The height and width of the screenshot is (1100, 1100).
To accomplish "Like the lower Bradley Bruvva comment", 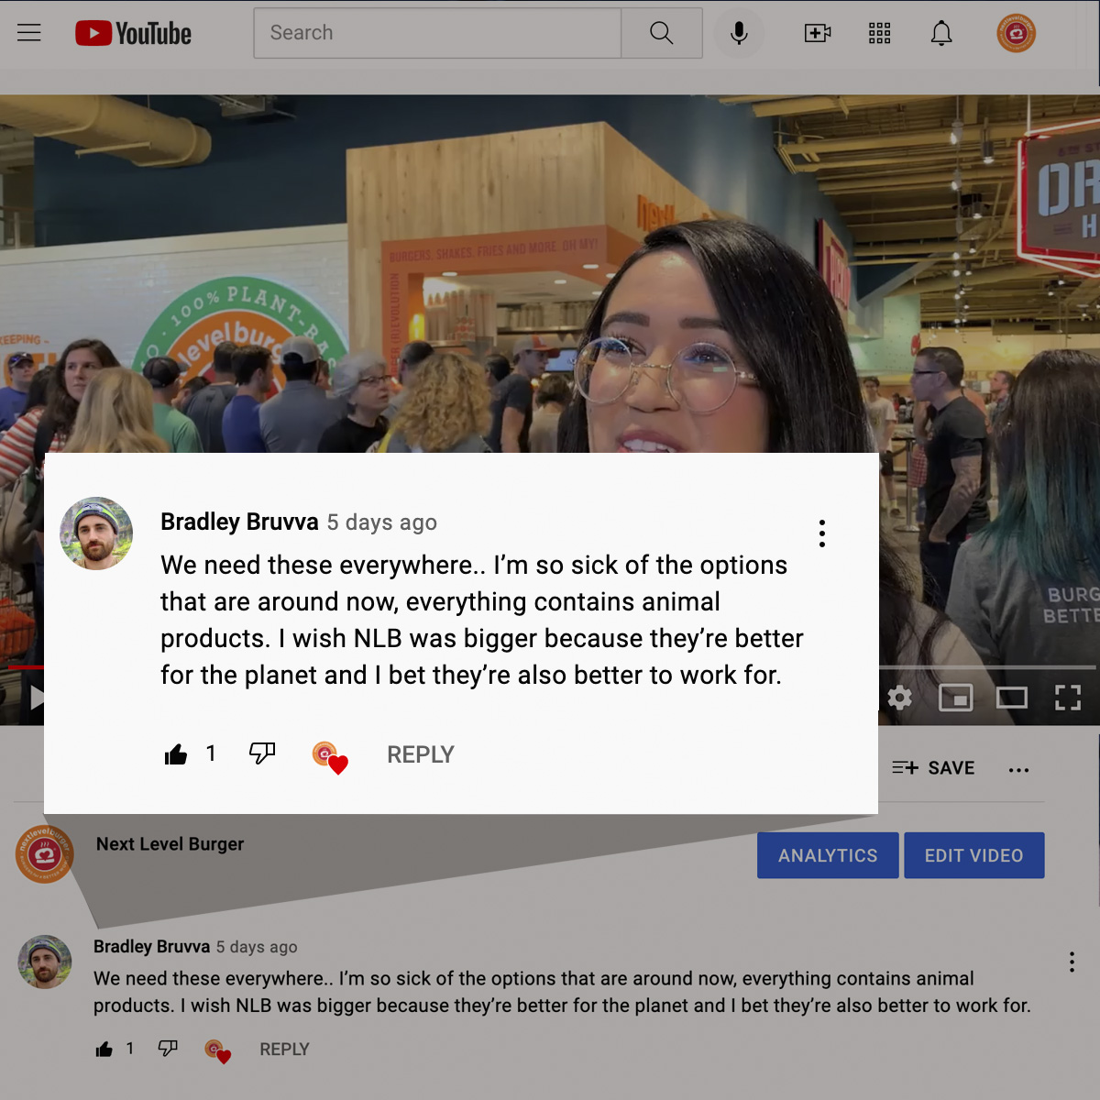I will pos(104,1050).
